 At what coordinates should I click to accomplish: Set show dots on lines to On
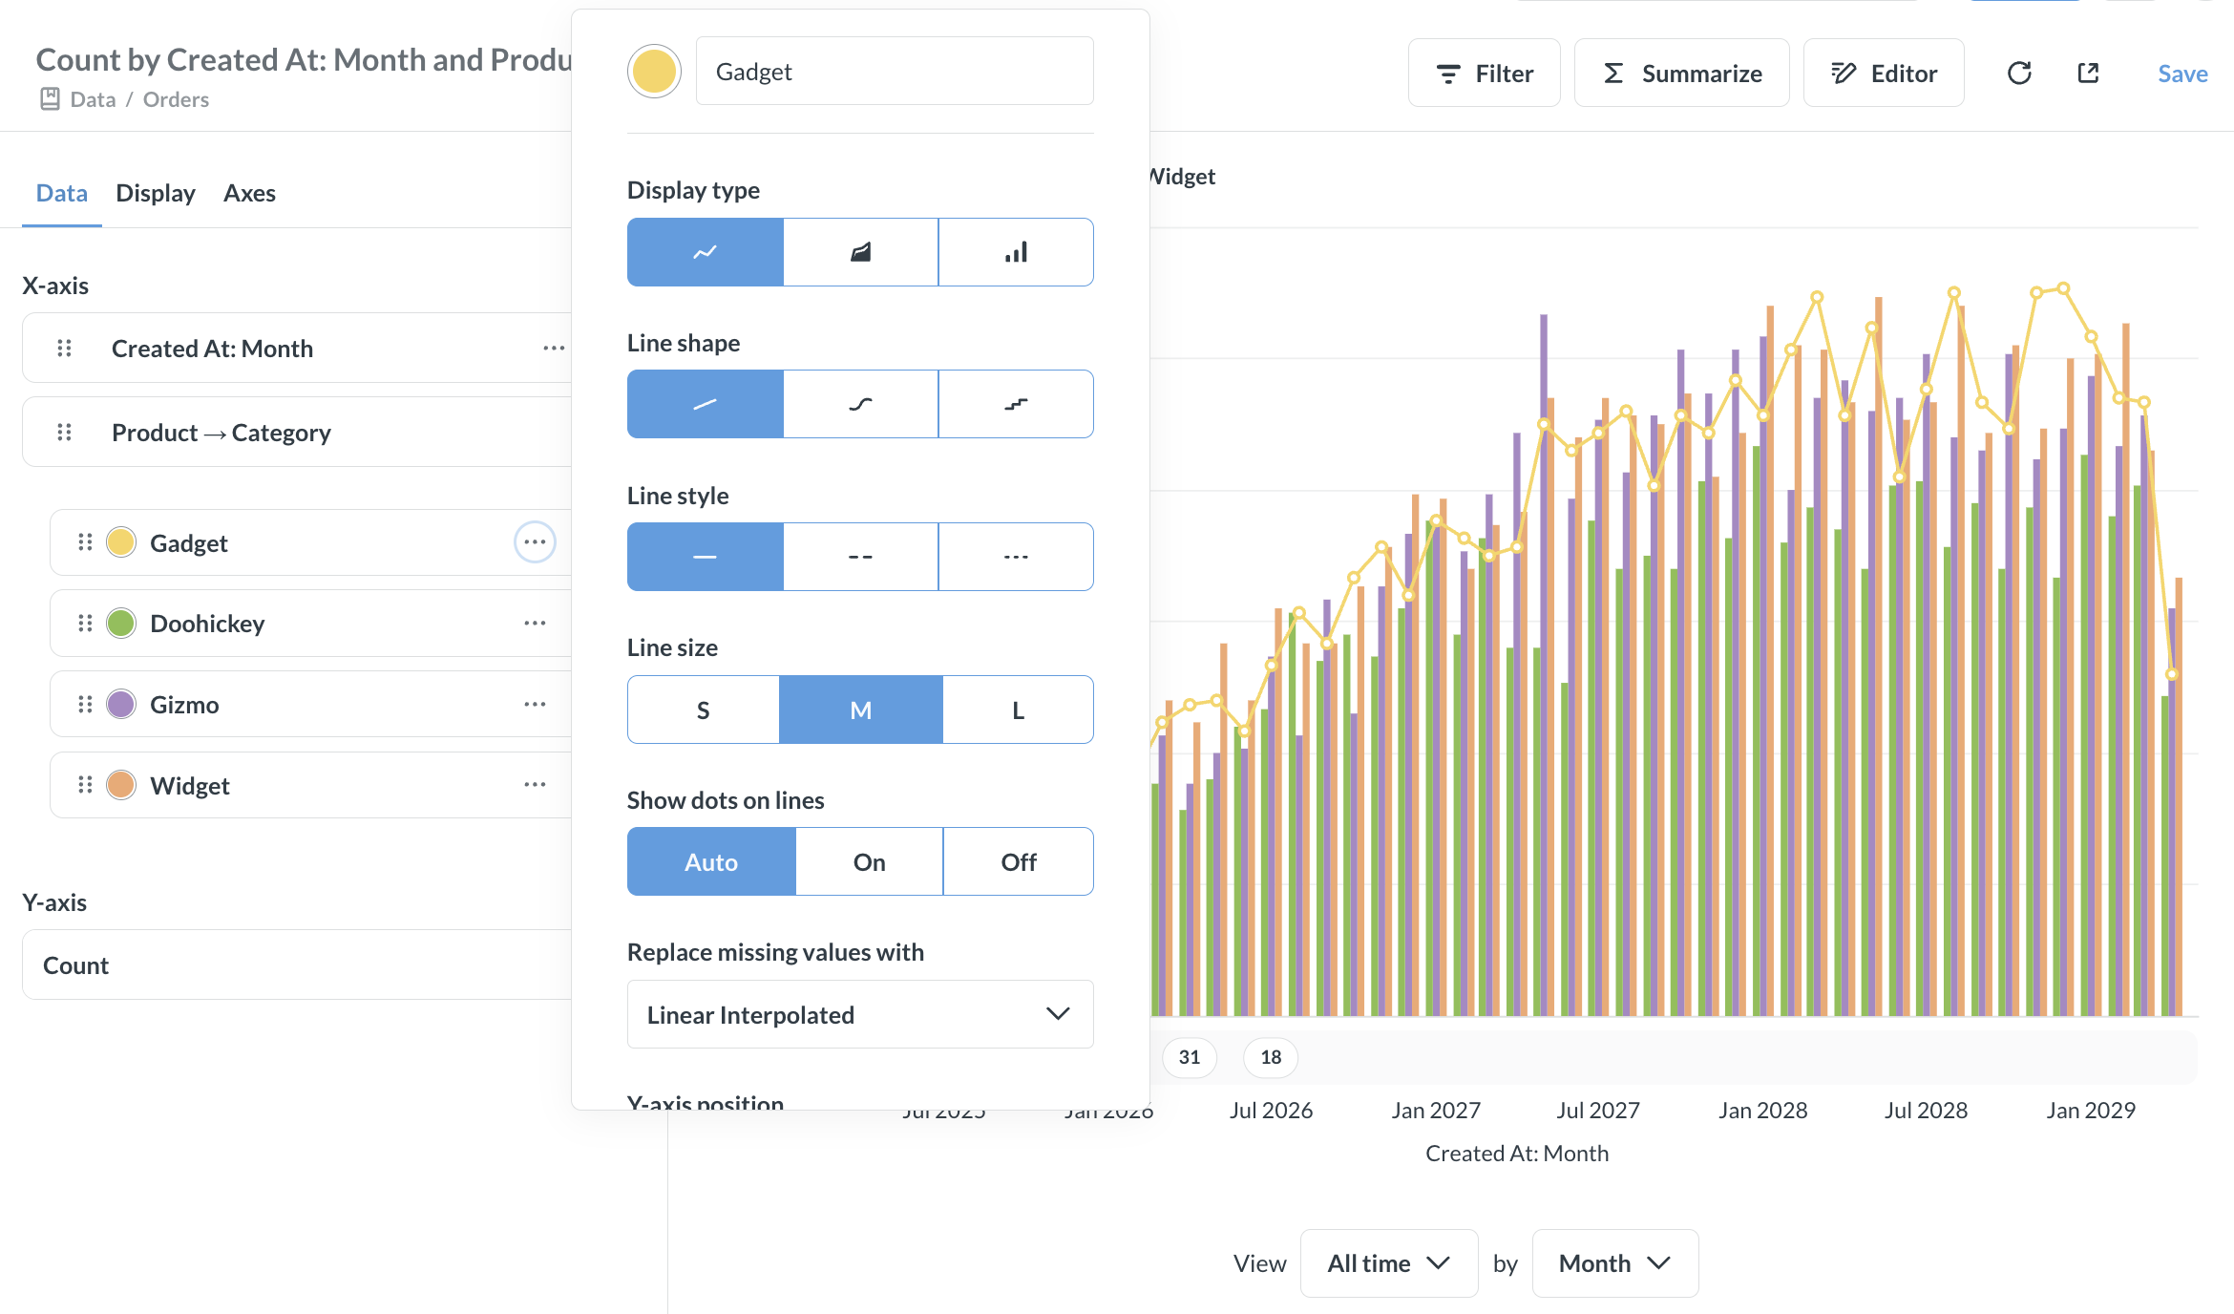click(x=869, y=862)
